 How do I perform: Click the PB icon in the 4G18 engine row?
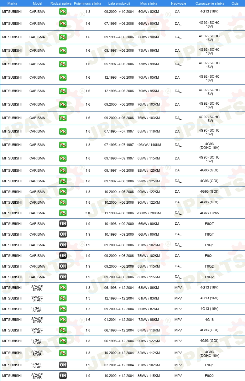click(x=63, y=320)
